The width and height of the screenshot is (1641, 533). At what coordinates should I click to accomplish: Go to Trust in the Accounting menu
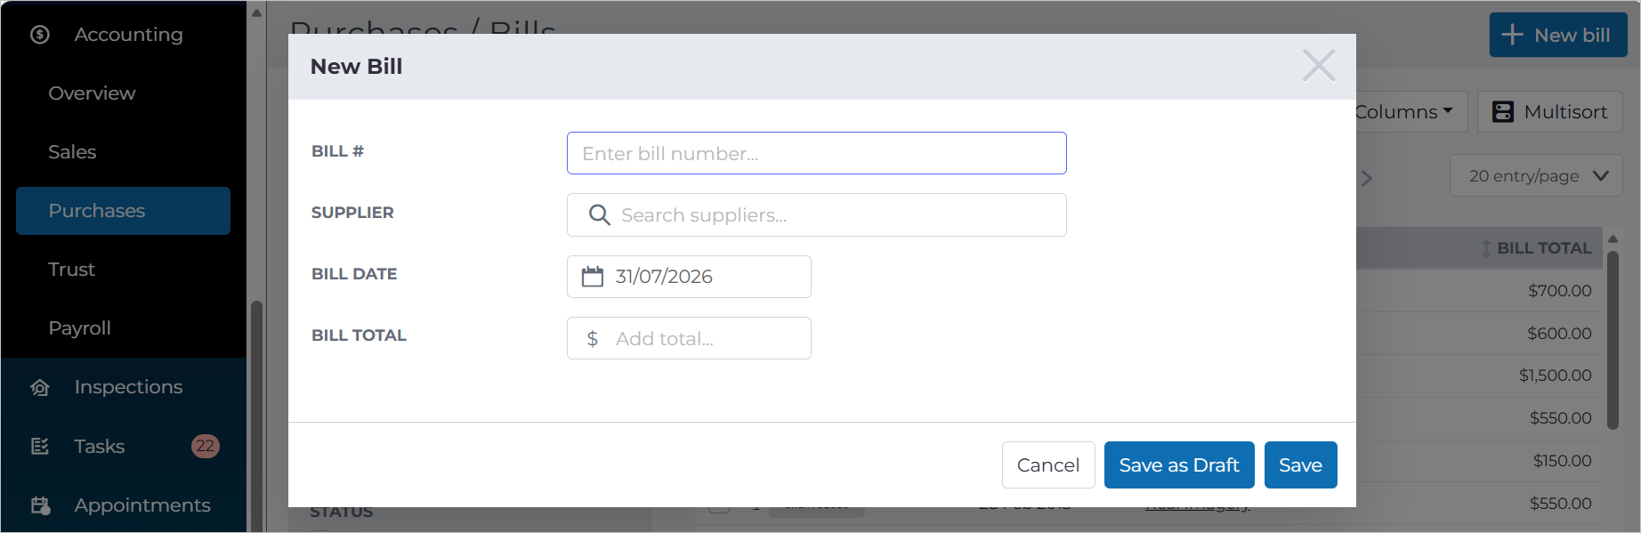coord(71,270)
